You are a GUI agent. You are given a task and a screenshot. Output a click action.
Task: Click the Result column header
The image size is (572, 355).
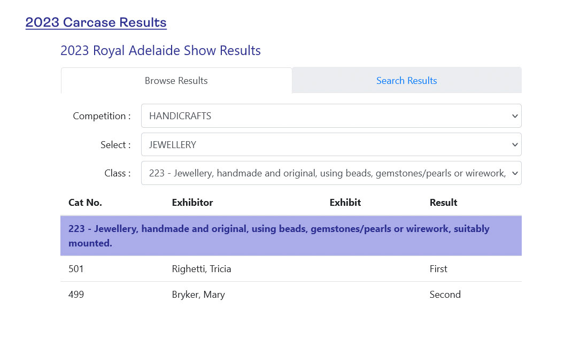tap(443, 203)
